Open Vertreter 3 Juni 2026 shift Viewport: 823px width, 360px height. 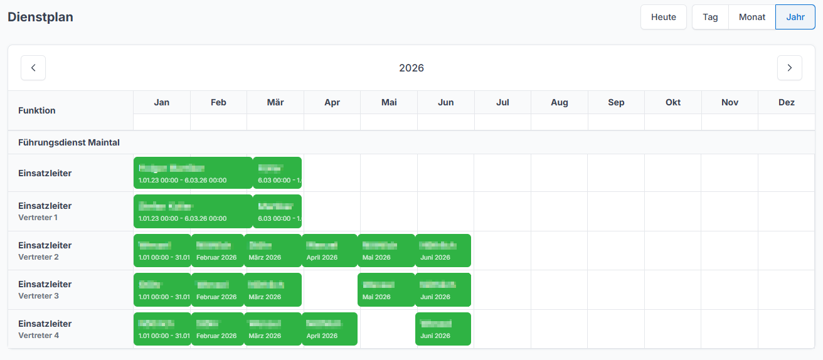[x=443, y=290]
